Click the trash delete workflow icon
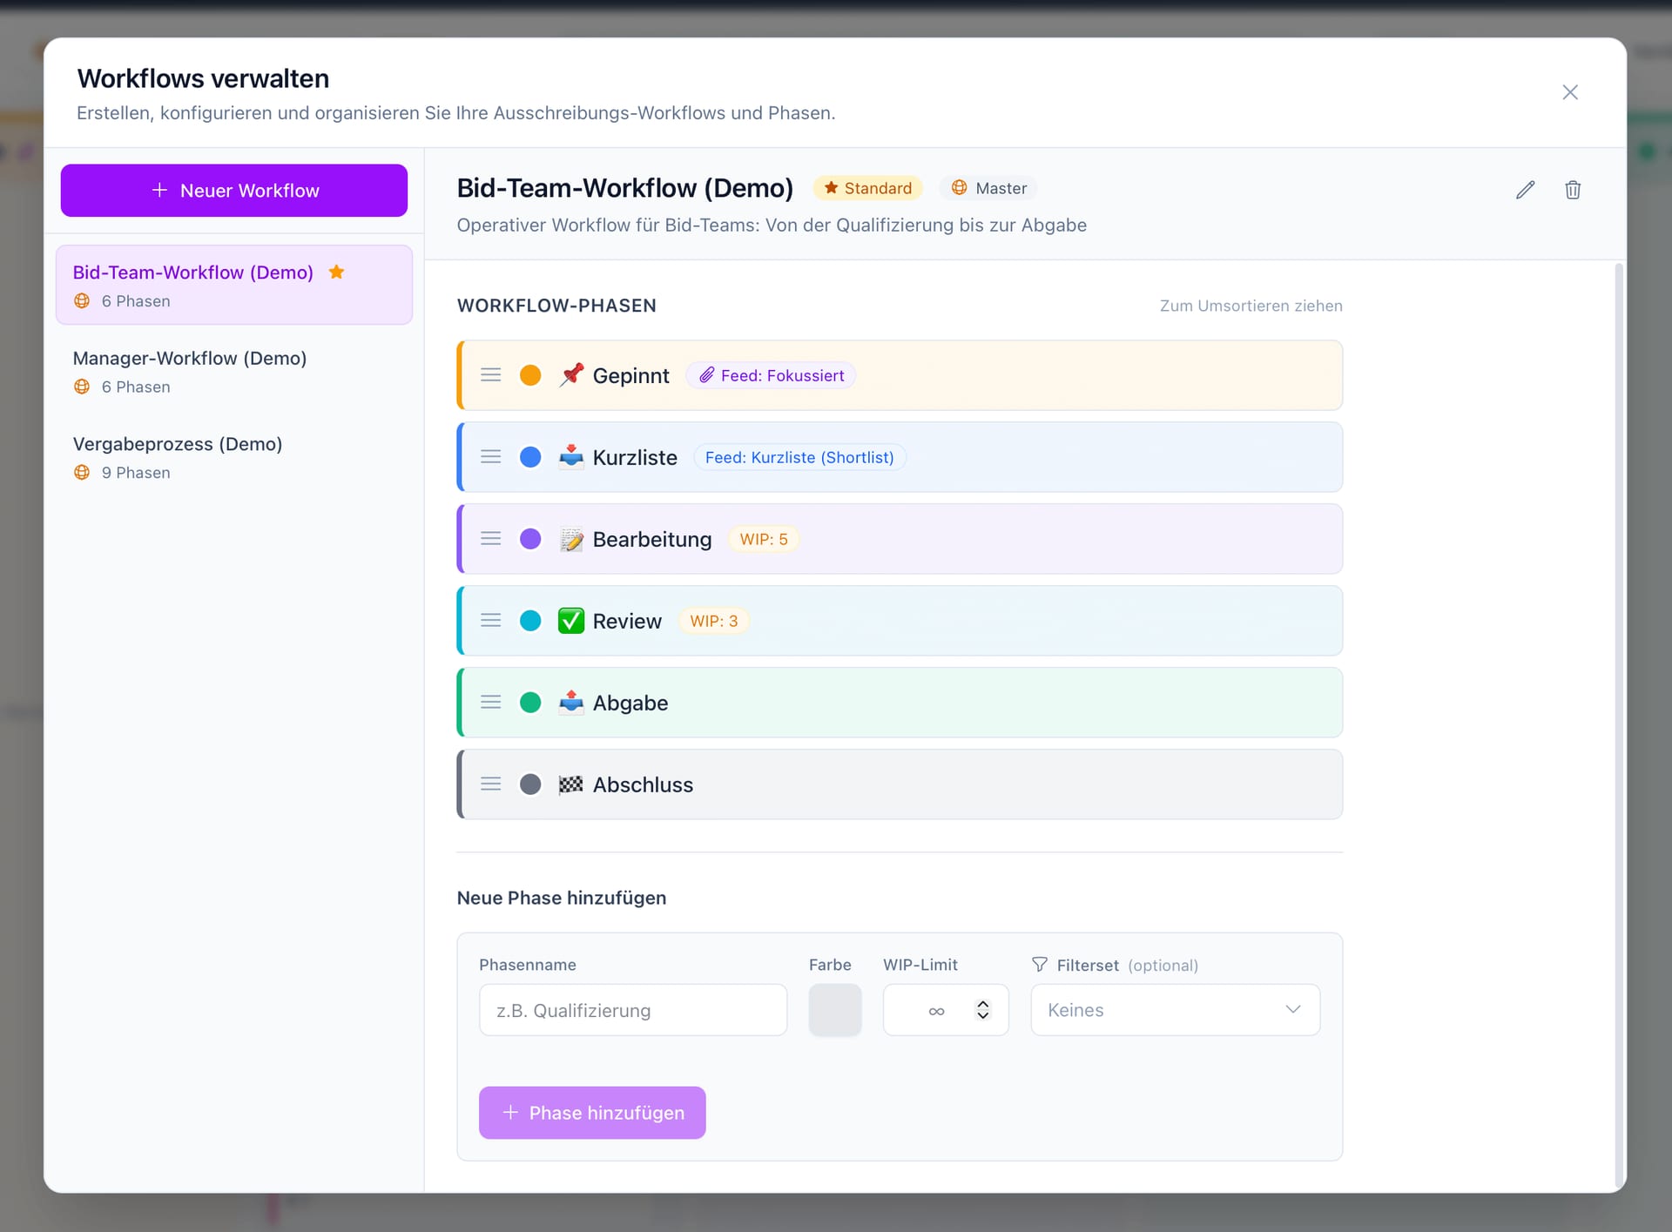This screenshot has height=1232, width=1672. pyautogui.click(x=1573, y=190)
